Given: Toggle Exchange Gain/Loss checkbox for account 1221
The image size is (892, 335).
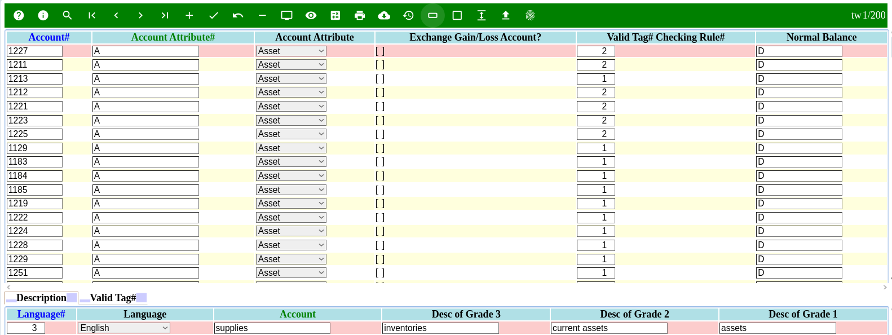Looking at the screenshot, I should pos(380,107).
